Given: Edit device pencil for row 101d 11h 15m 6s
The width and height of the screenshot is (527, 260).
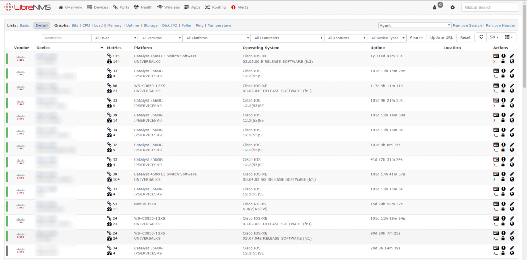Looking at the screenshot, I should tap(512, 189).
